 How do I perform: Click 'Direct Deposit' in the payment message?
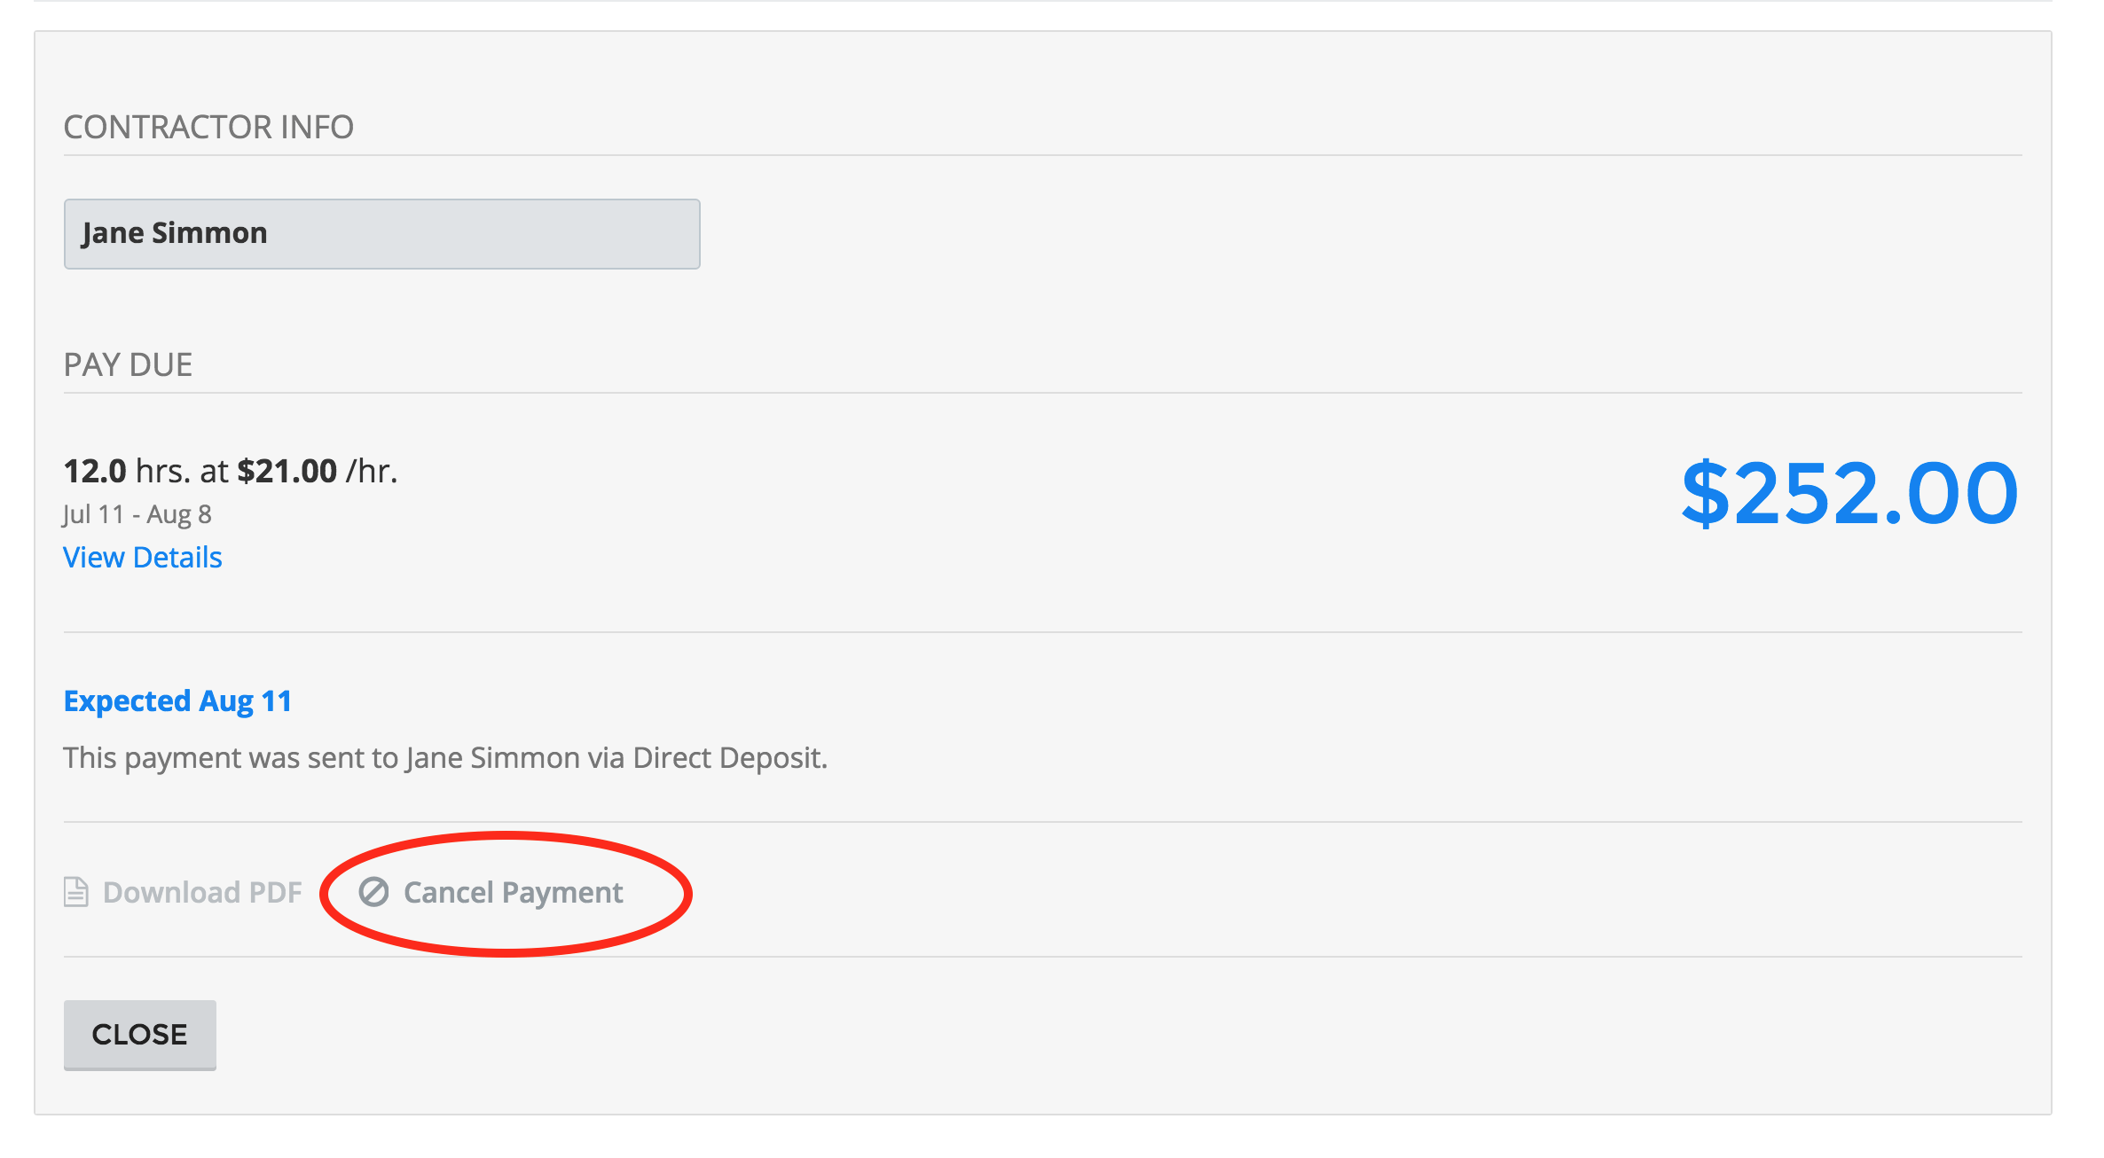coord(730,758)
